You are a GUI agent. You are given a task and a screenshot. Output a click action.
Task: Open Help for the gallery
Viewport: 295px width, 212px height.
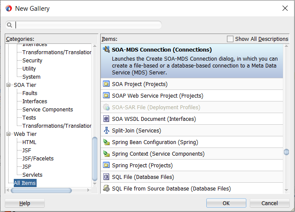pos(25,203)
